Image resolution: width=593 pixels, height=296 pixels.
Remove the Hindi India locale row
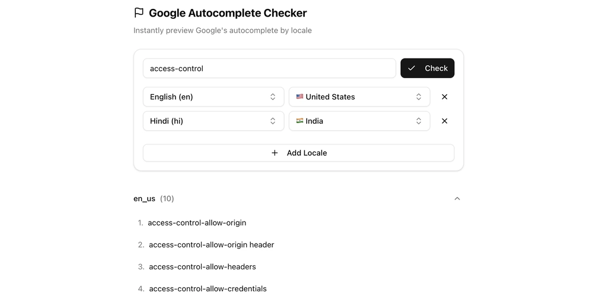tap(444, 121)
